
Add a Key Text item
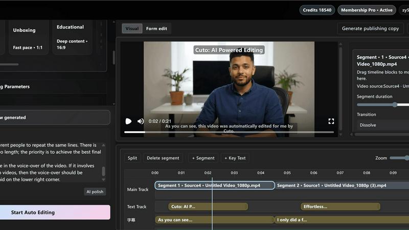[235, 158]
